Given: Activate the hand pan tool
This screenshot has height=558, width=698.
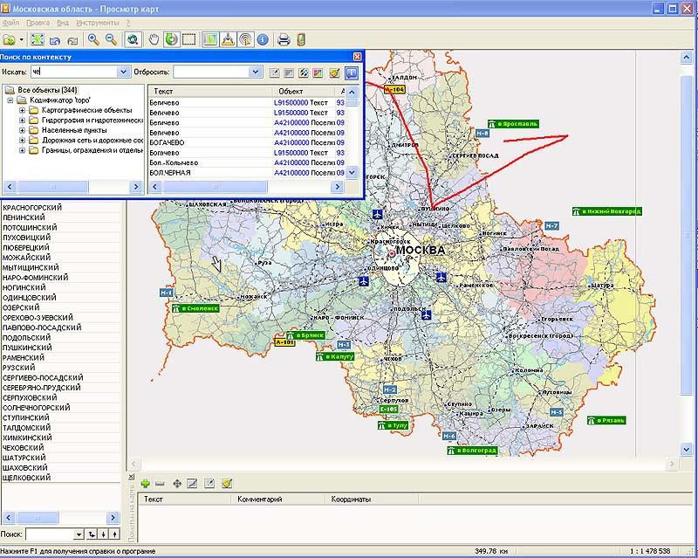Looking at the screenshot, I should tap(154, 39).
